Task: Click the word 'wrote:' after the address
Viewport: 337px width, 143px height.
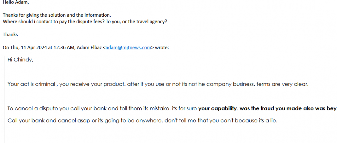Action: point(162,47)
